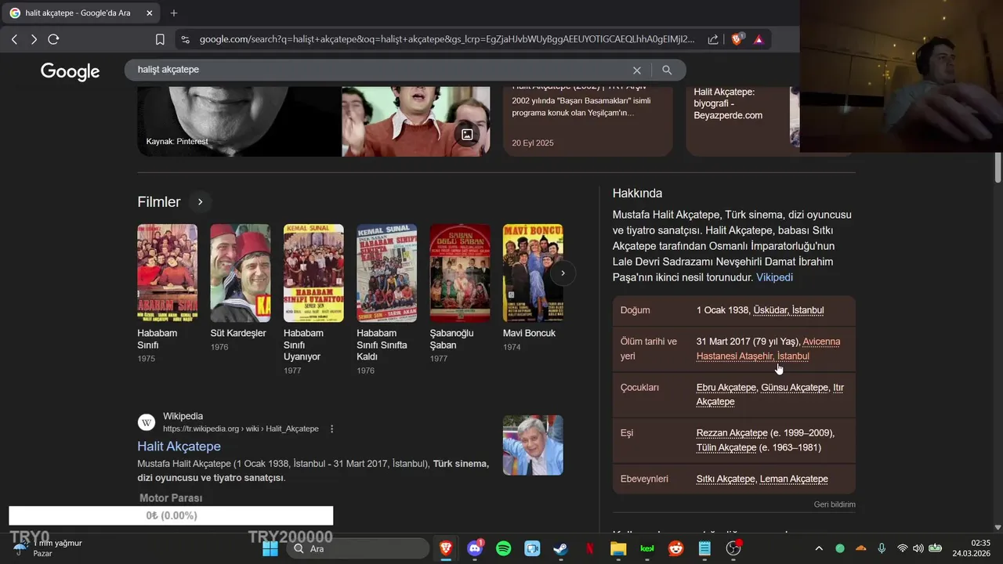
Task: Click the share icon in address bar
Action: tap(713, 39)
